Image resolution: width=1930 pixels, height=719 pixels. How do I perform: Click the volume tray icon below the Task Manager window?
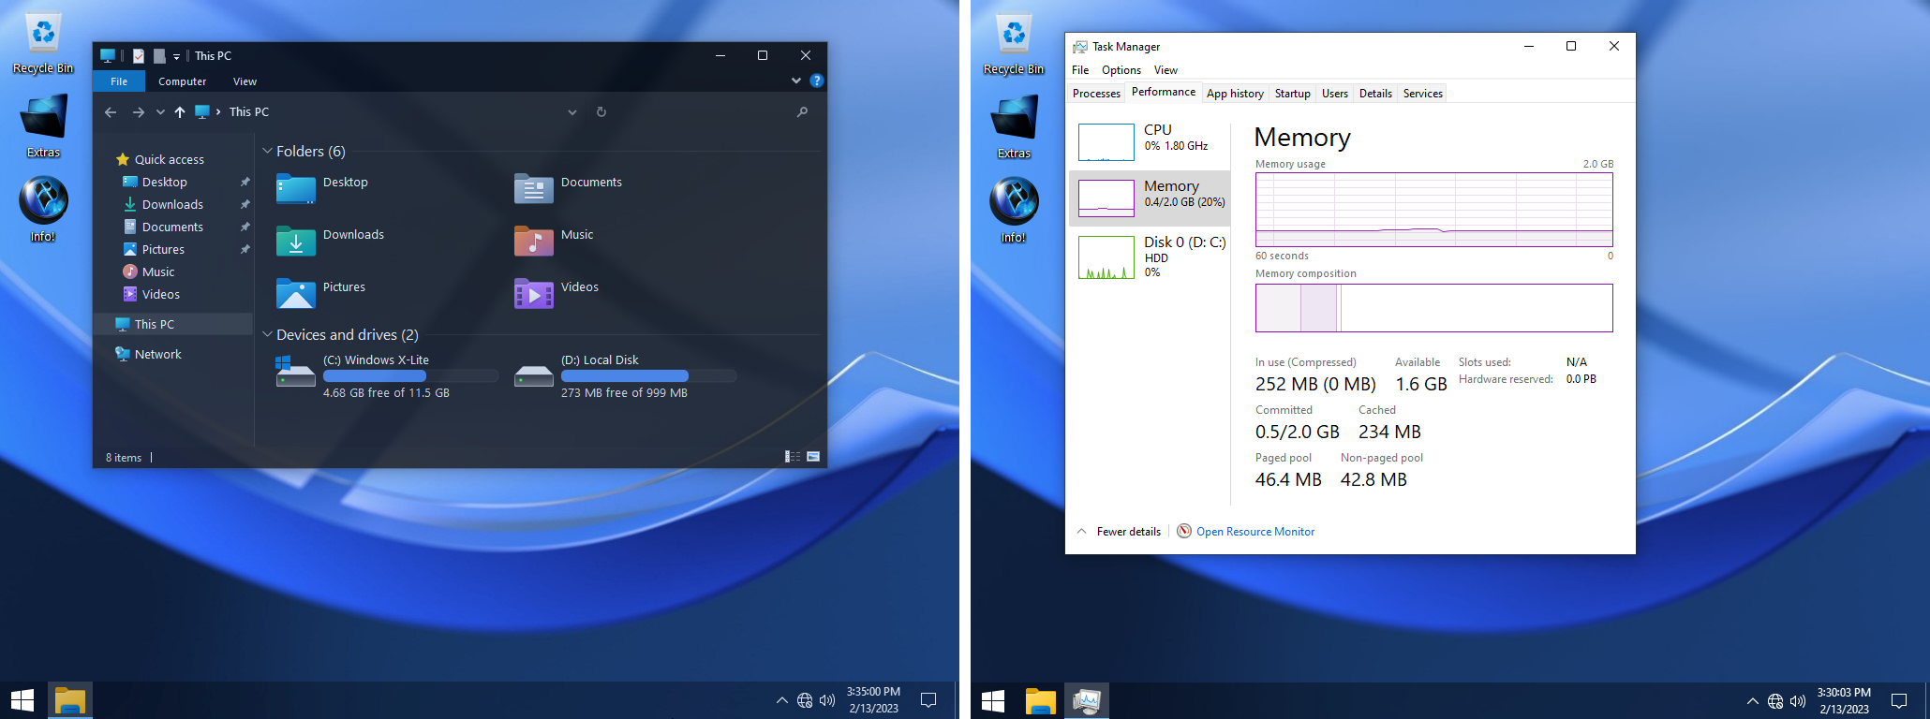1798,700
